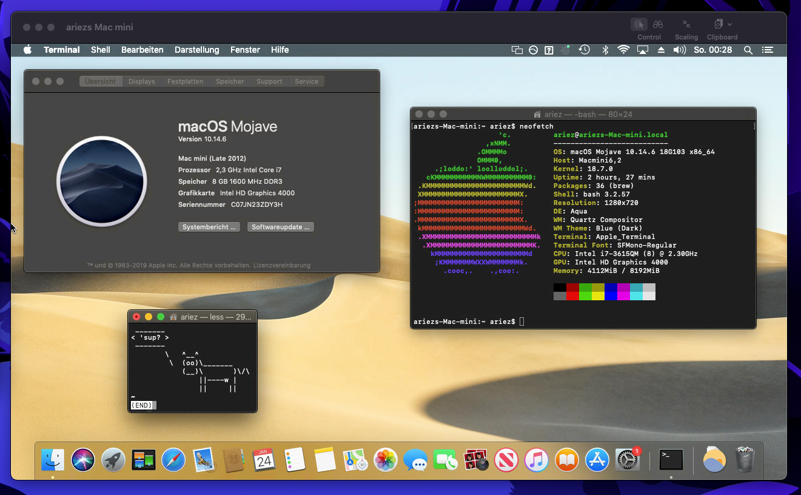Screen dimensions: 801x495
Task: Open Photo Booth from the Dock
Action: [x=476, y=460]
